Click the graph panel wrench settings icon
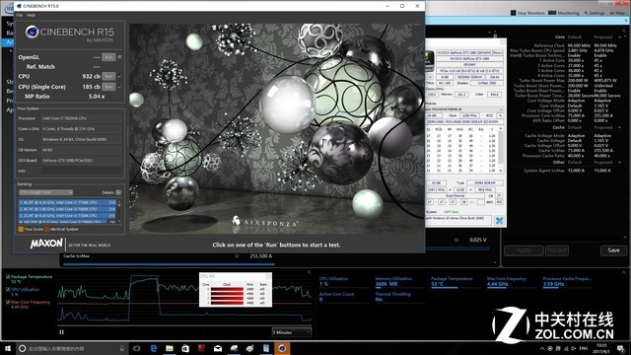The height and width of the screenshot is (355, 631). pyautogui.click(x=309, y=272)
